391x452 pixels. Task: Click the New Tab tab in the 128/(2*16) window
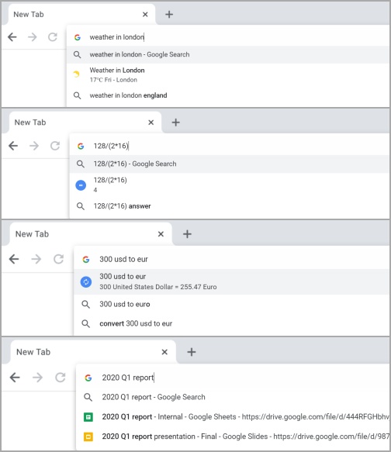point(85,122)
